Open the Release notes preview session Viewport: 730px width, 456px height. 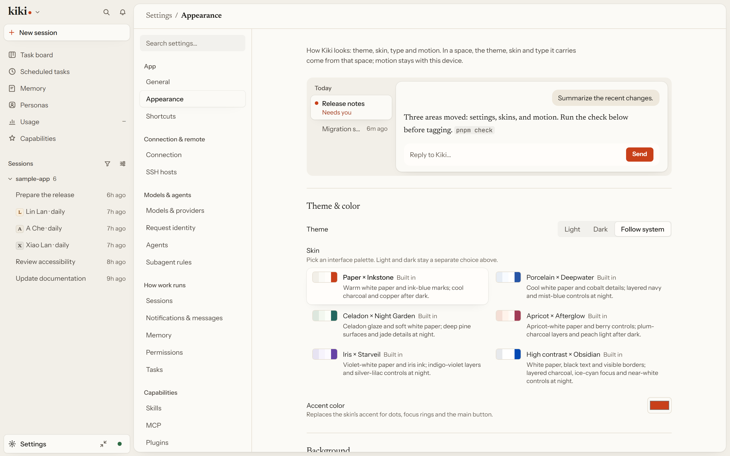point(351,108)
